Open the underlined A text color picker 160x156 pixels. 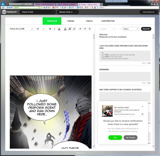coord(59,29)
